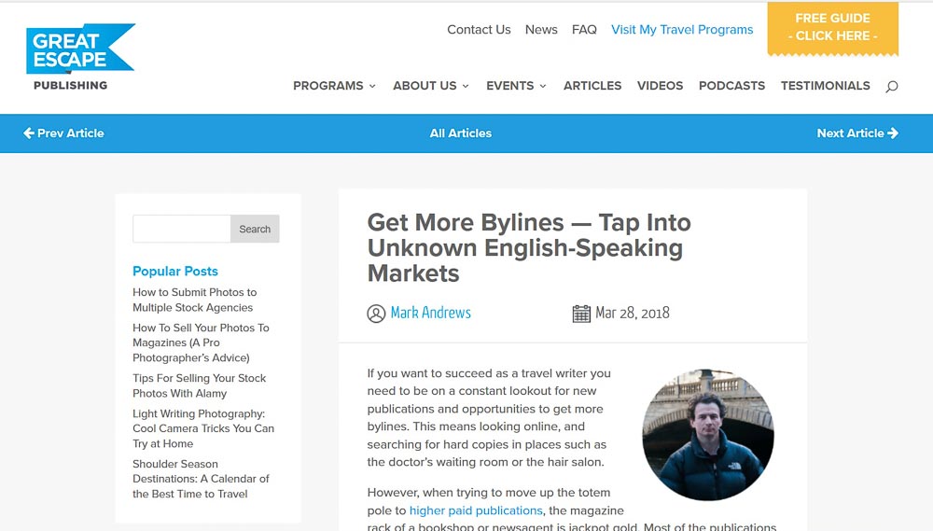
Task: Open the Mark Andrews author link
Action: pyautogui.click(x=431, y=313)
